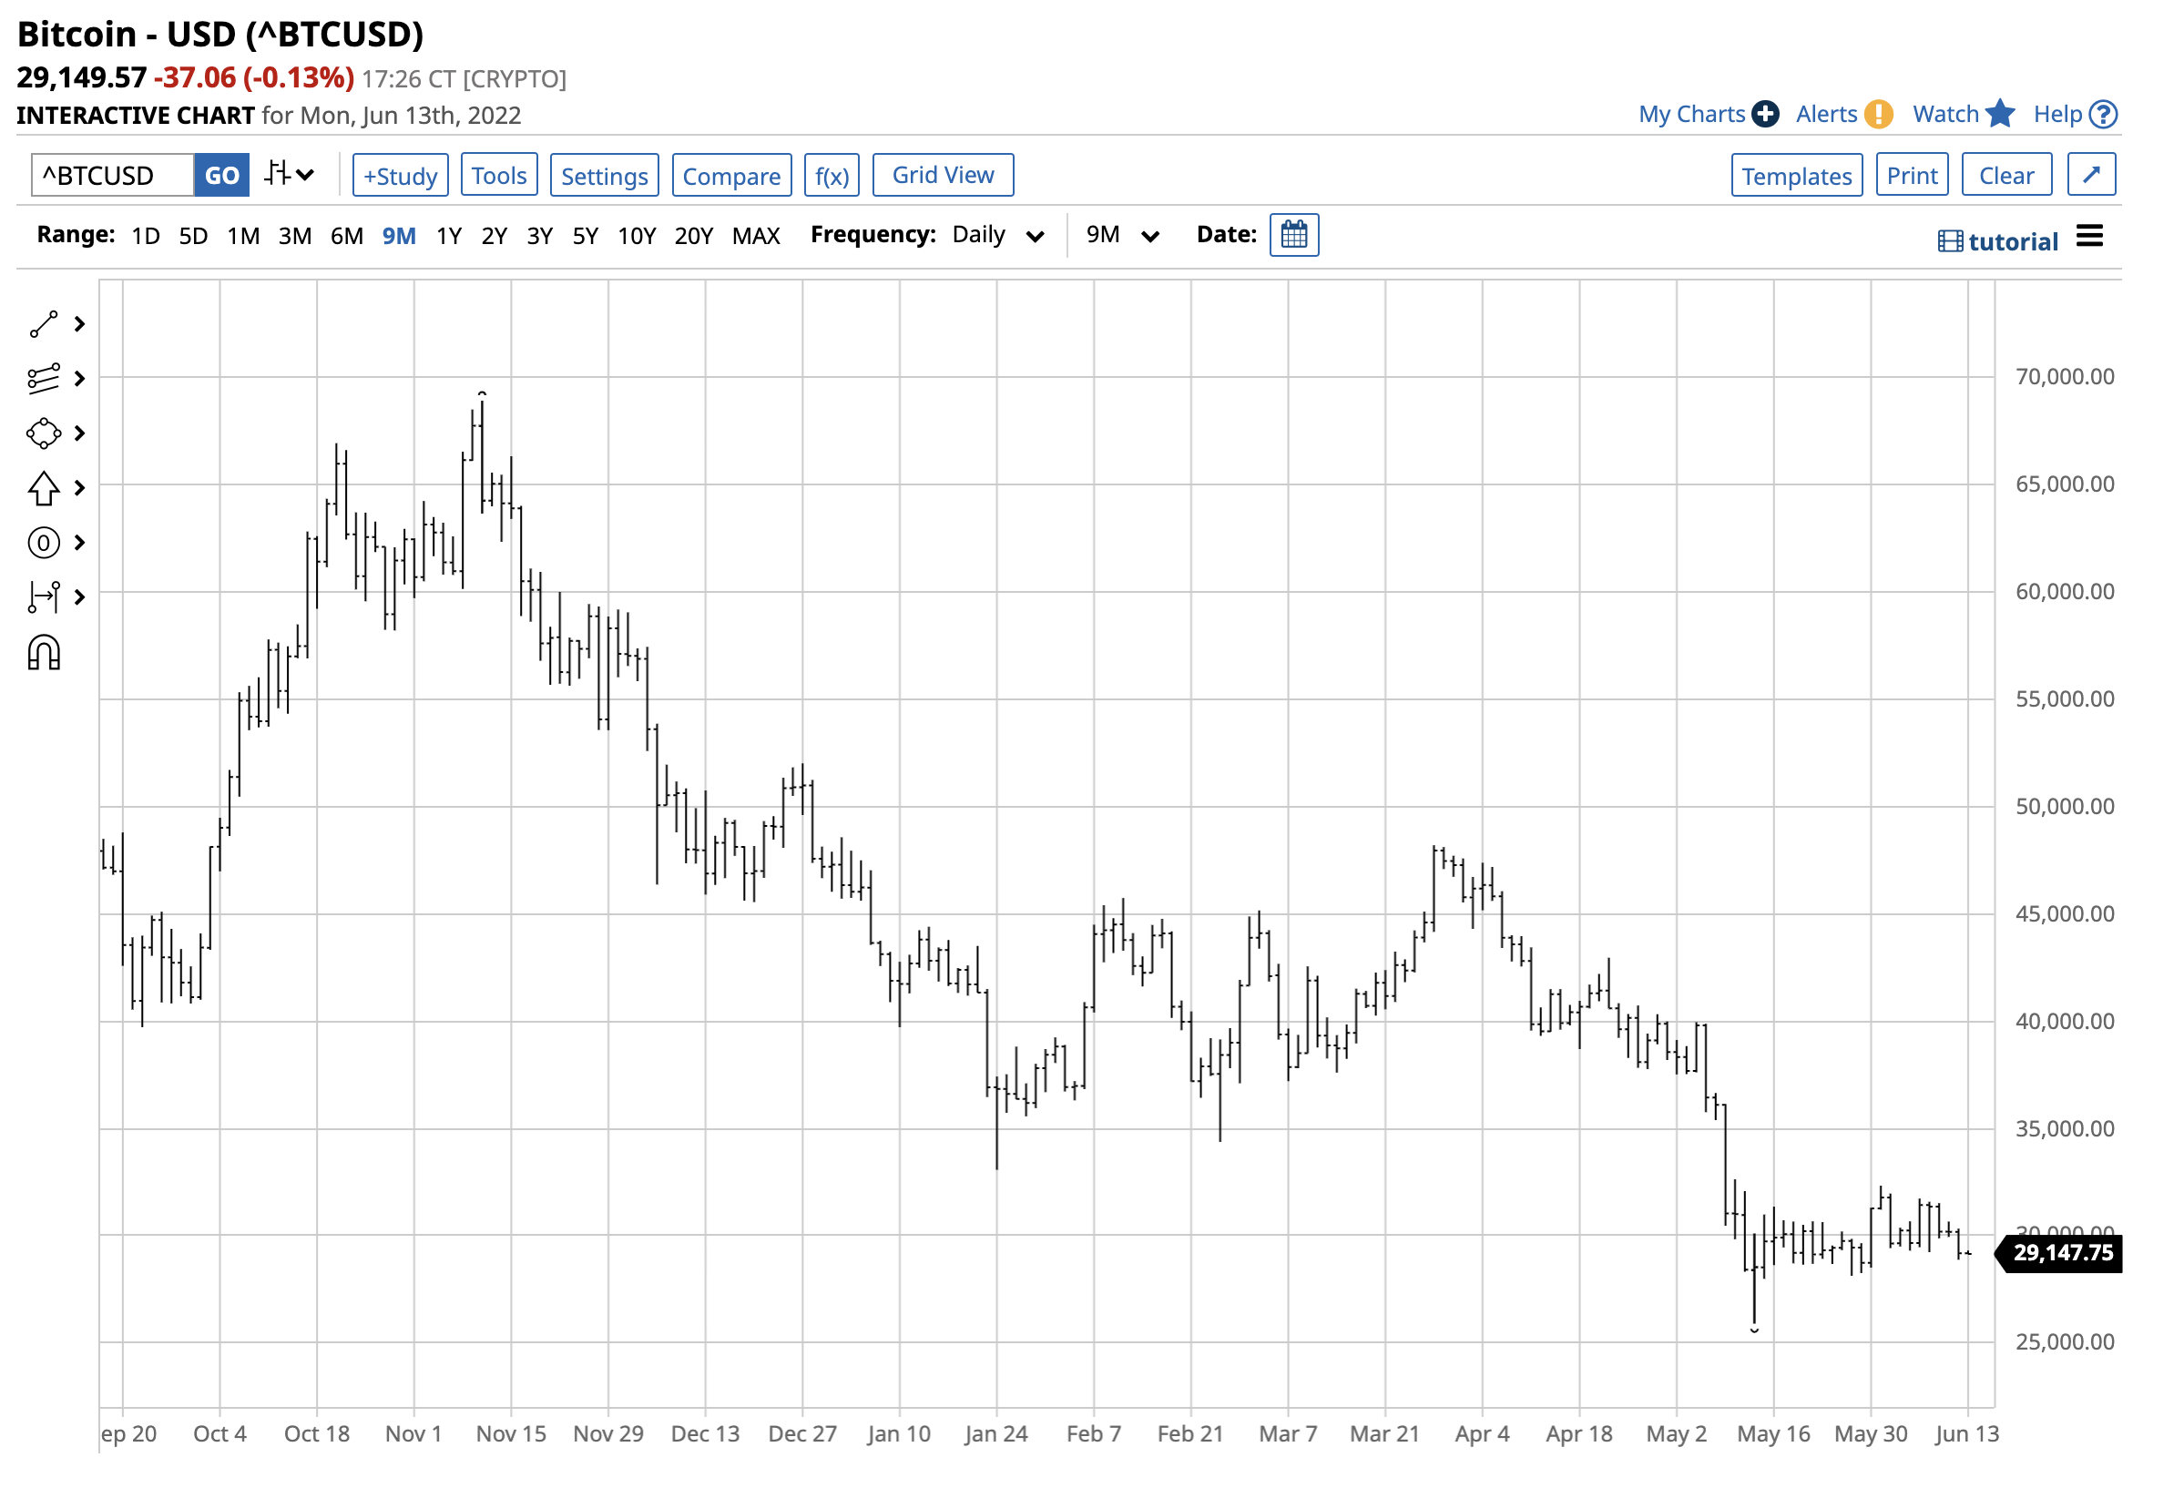
Task: Open the Templates menu
Action: coord(1798,176)
